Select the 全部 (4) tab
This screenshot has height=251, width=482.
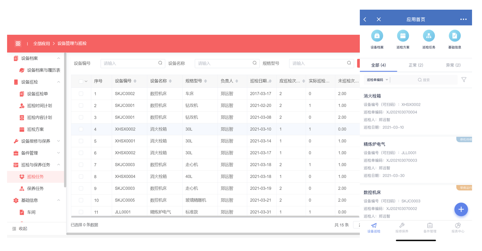tap(378, 65)
